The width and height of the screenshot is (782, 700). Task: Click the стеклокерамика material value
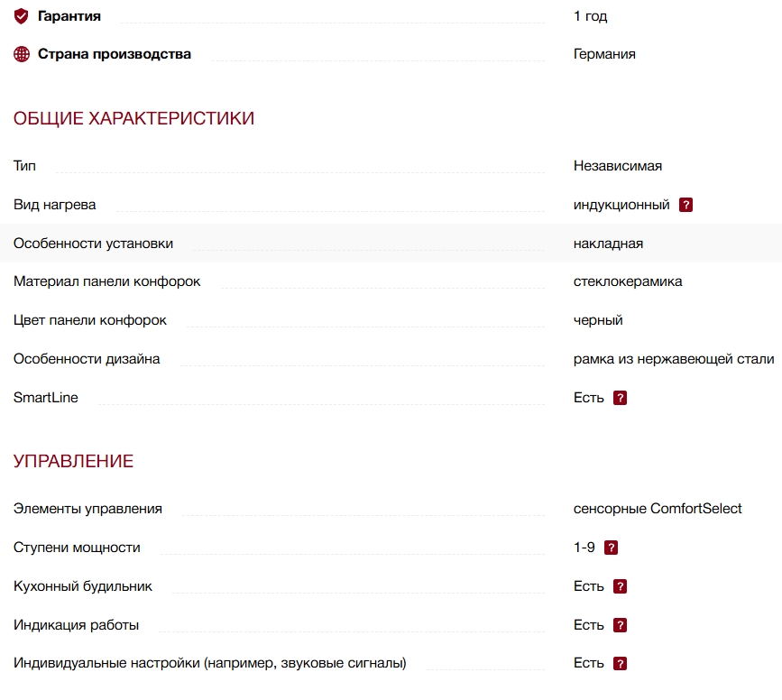628,281
